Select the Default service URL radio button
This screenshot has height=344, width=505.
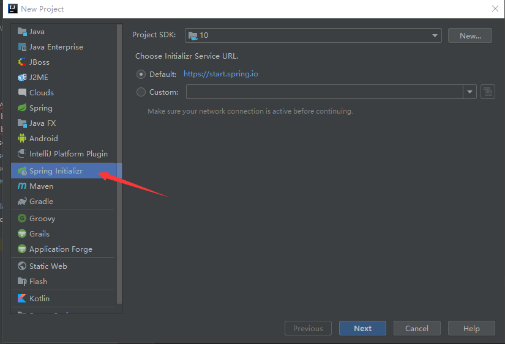click(141, 75)
